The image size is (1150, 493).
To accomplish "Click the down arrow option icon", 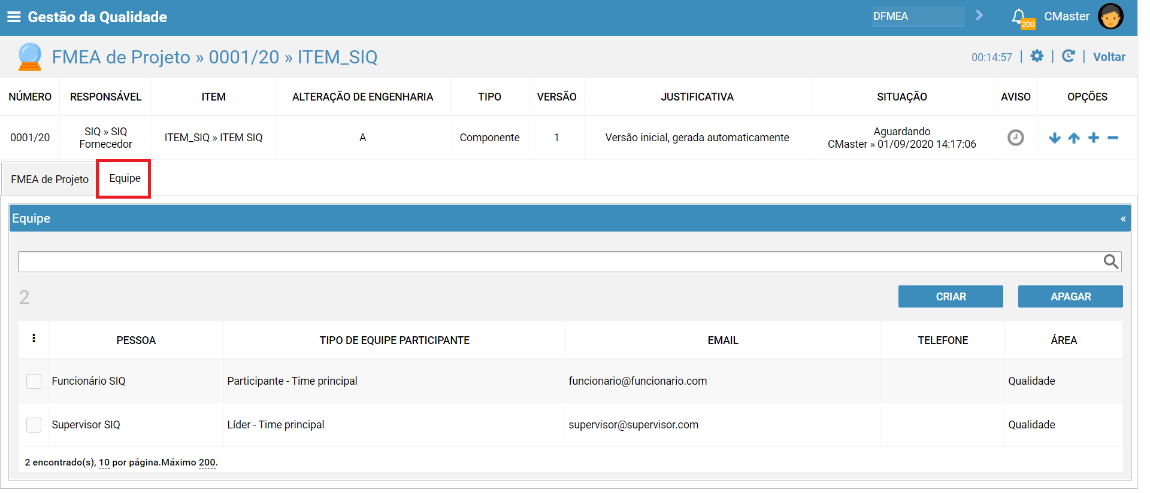I will tap(1055, 138).
